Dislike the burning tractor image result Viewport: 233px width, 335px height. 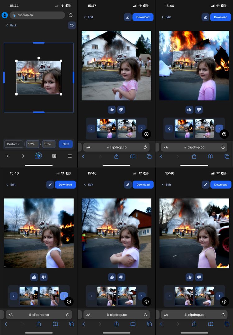(x=43, y=277)
